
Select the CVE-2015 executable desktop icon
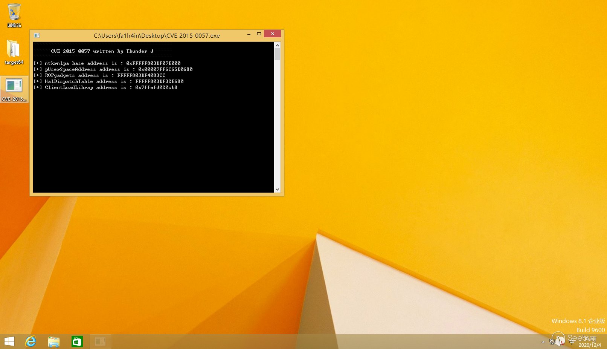(14, 89)
